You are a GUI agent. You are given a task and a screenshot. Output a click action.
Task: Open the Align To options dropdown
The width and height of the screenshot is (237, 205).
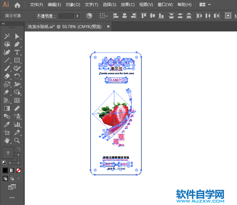click(104, 16)
